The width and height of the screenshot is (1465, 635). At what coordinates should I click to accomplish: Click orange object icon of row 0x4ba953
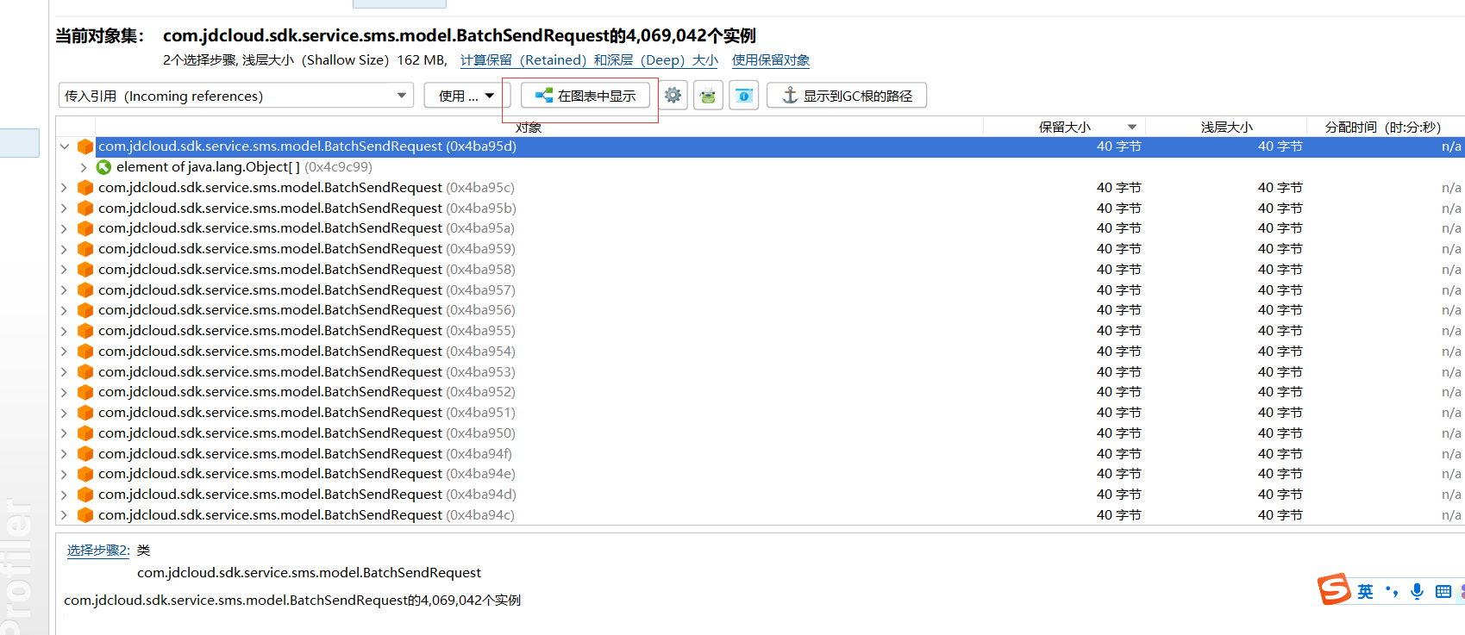(85, 372)
